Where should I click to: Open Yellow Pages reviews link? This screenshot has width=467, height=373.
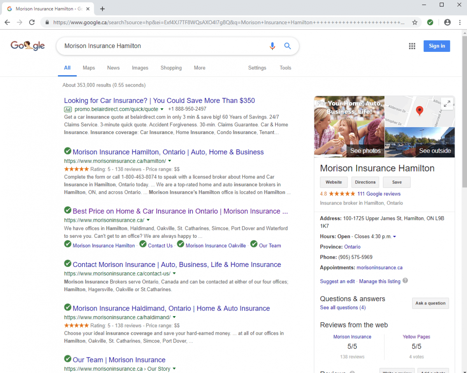coord(416,337)
